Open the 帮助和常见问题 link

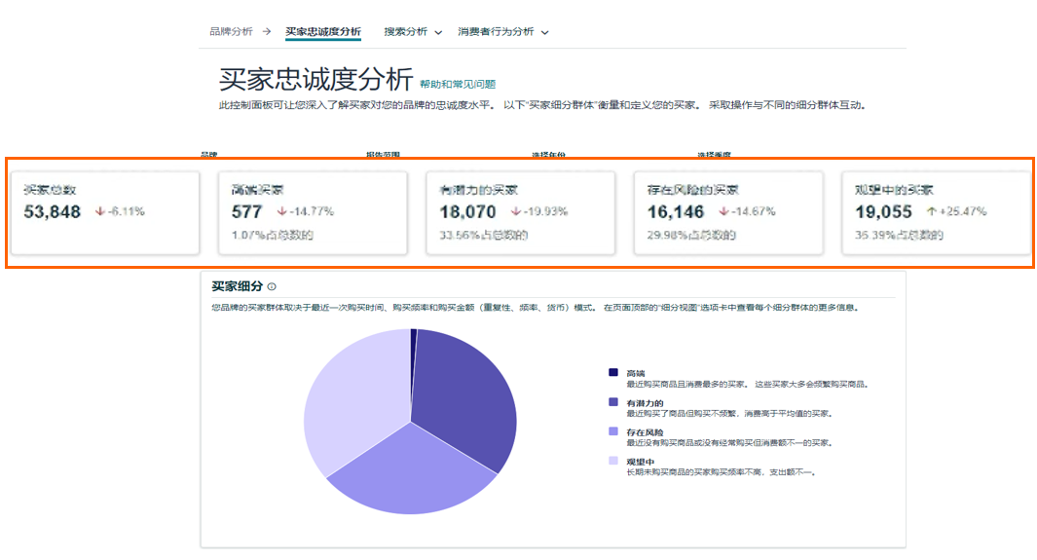click(x=458, y=85)
